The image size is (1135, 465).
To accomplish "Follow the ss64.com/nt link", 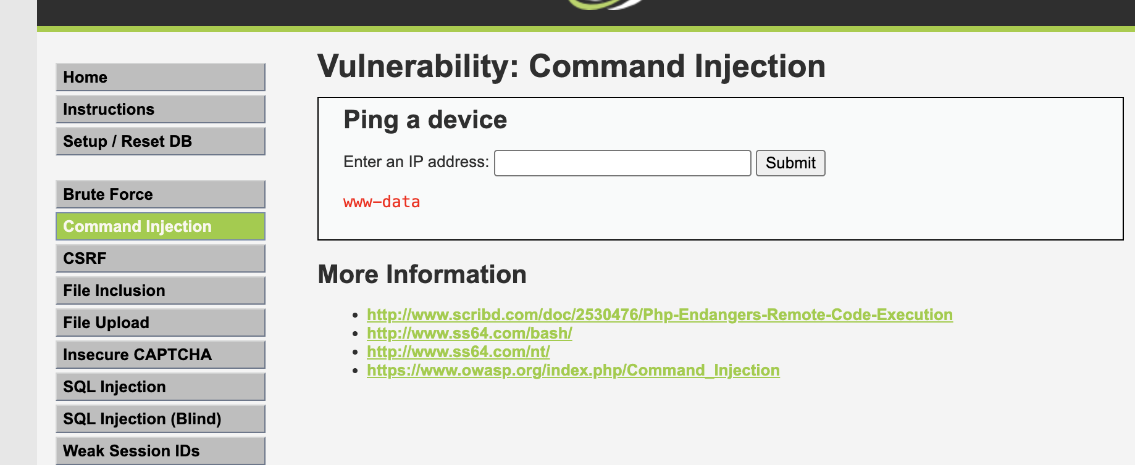I will (x=458, y=352).
